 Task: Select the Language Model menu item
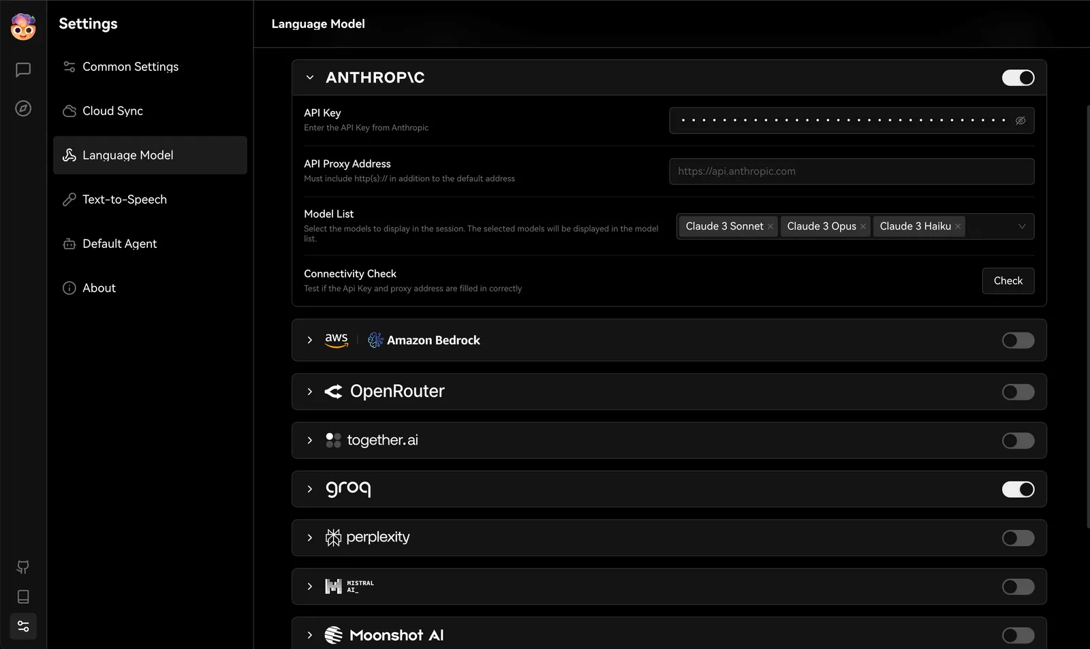pyautogui.click(x=150, y=155)
